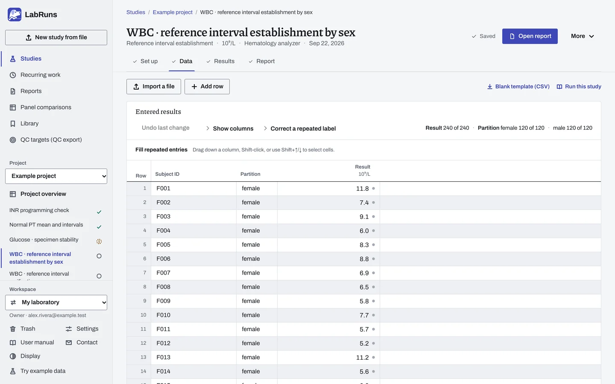Open Recurring work via its clock icon
The width and height of the screenshot is (615, 384).
13,75
